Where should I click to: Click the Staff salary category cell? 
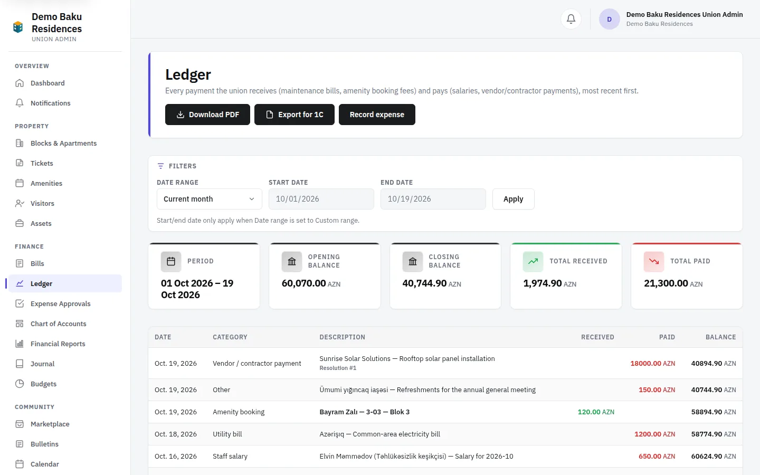[230, 456]
